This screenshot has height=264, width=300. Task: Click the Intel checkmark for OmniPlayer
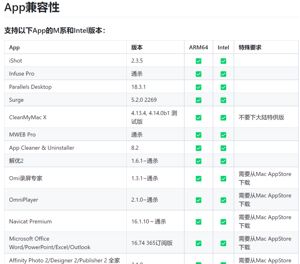pyautogui.click(x=223, y=200)
